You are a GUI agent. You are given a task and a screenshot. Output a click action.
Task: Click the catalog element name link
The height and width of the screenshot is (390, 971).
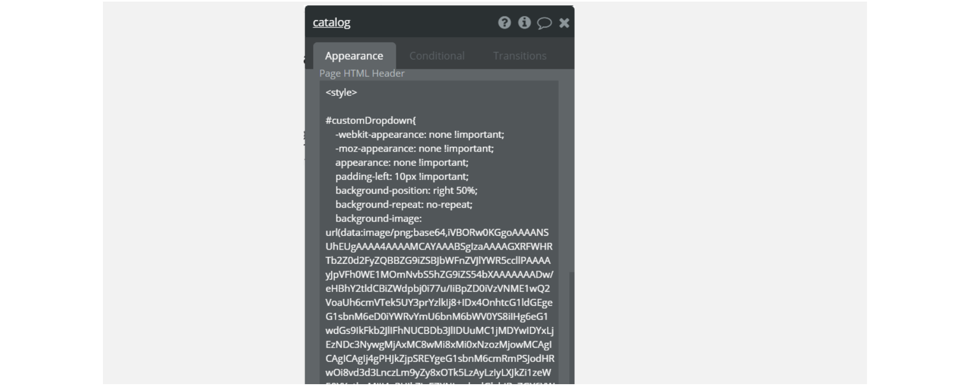pyautogui.click(x=332, y=22)
